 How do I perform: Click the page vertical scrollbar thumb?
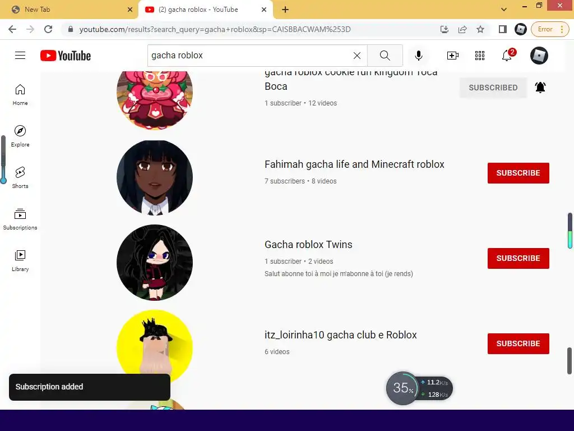tap(570, 361)
